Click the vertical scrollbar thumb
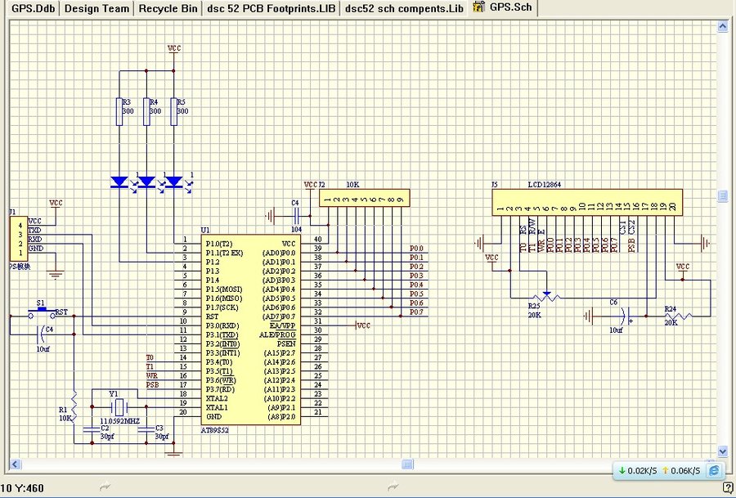 [x=722, y=195]
